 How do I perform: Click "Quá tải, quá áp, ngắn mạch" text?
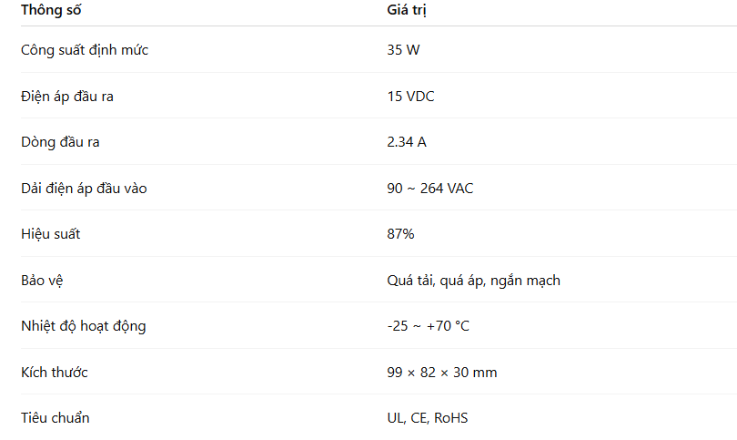473,281
